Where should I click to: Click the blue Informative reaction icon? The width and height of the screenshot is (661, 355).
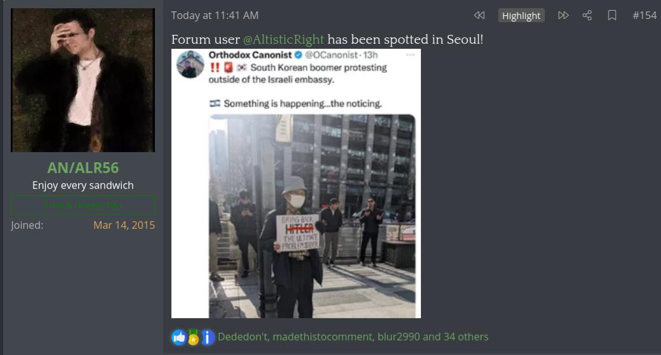click(207, 337)
